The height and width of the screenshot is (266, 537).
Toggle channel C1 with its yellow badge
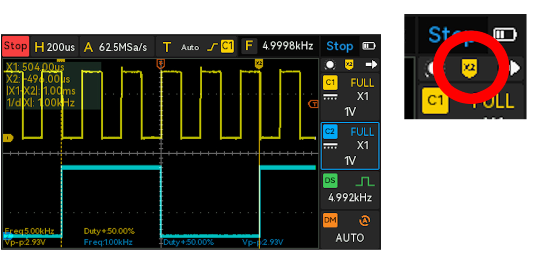(330, 83)
